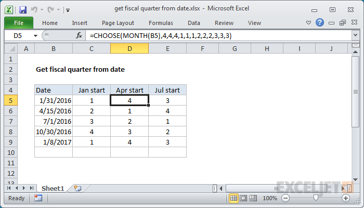Image resolution: width=364 pixels, height=208 pixels.
Task: Switch to Page Break Preview button
Action: pyautogui.click(x=253, y=198)
